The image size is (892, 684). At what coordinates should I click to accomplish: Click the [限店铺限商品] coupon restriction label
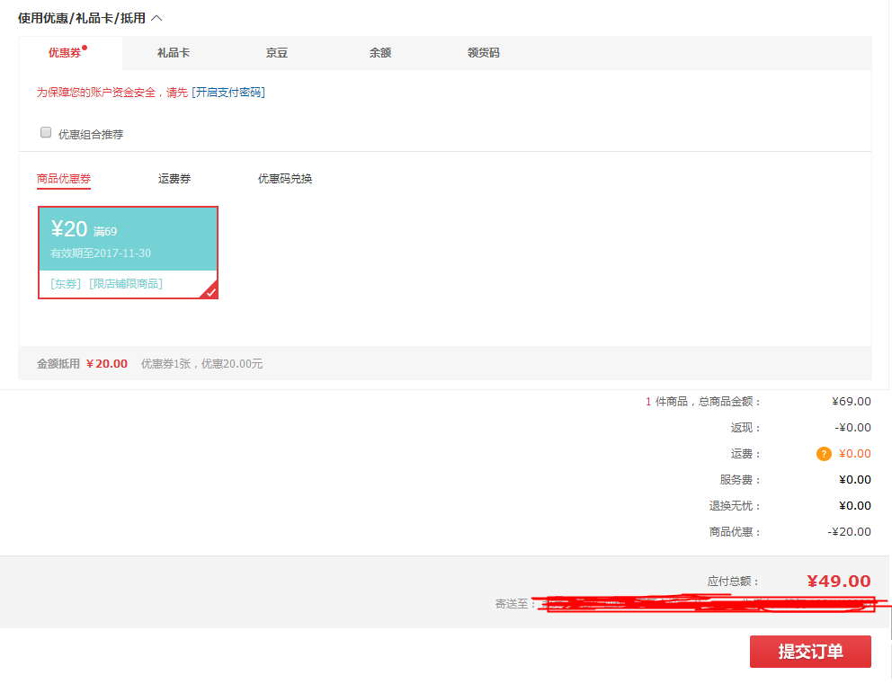tap(126, 284)
